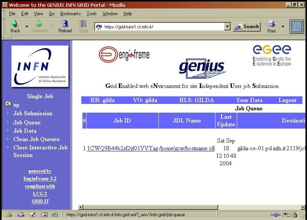307x220 pixels.
Task: Click the EGEE logo
Action: pyautogui.click(x=272, y=55)
